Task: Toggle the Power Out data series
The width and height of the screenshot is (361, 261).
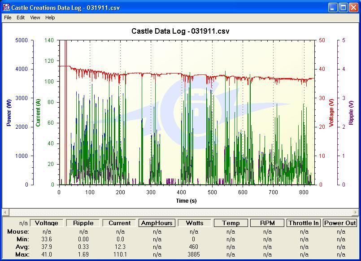Action: [340, 223]
